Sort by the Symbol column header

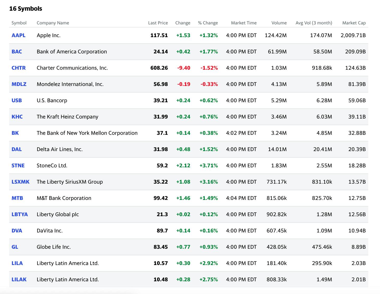[19, 23]
